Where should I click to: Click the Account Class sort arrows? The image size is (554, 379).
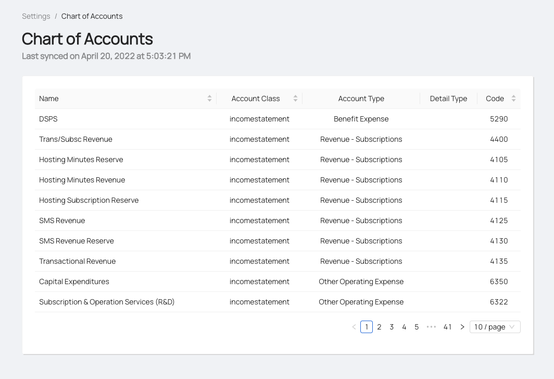pos(295,99)
